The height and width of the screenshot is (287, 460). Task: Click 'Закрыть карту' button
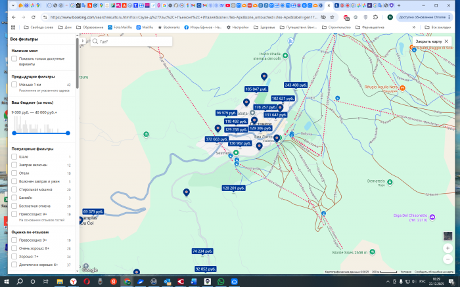coord(432,41)
